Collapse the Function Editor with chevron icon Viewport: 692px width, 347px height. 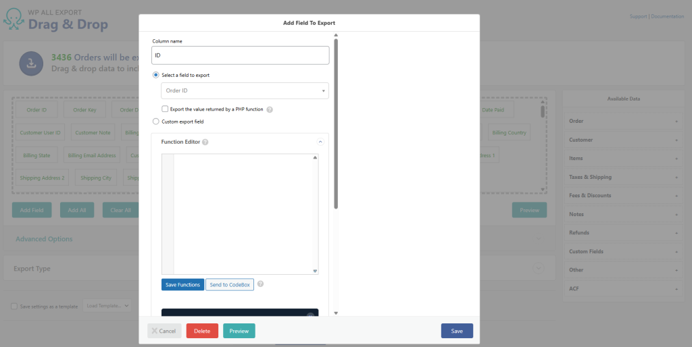(x=320, y=142)
